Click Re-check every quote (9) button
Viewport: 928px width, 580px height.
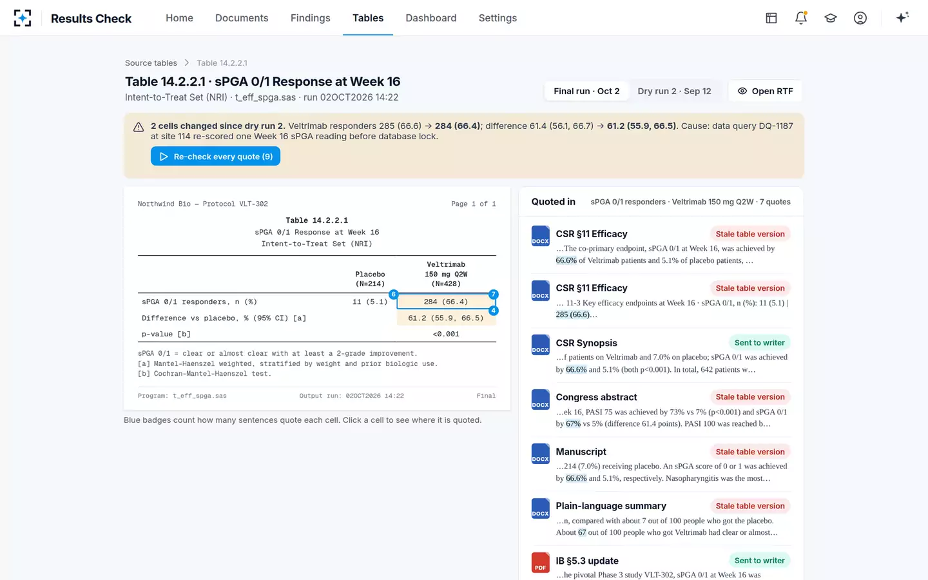(215, 157)
